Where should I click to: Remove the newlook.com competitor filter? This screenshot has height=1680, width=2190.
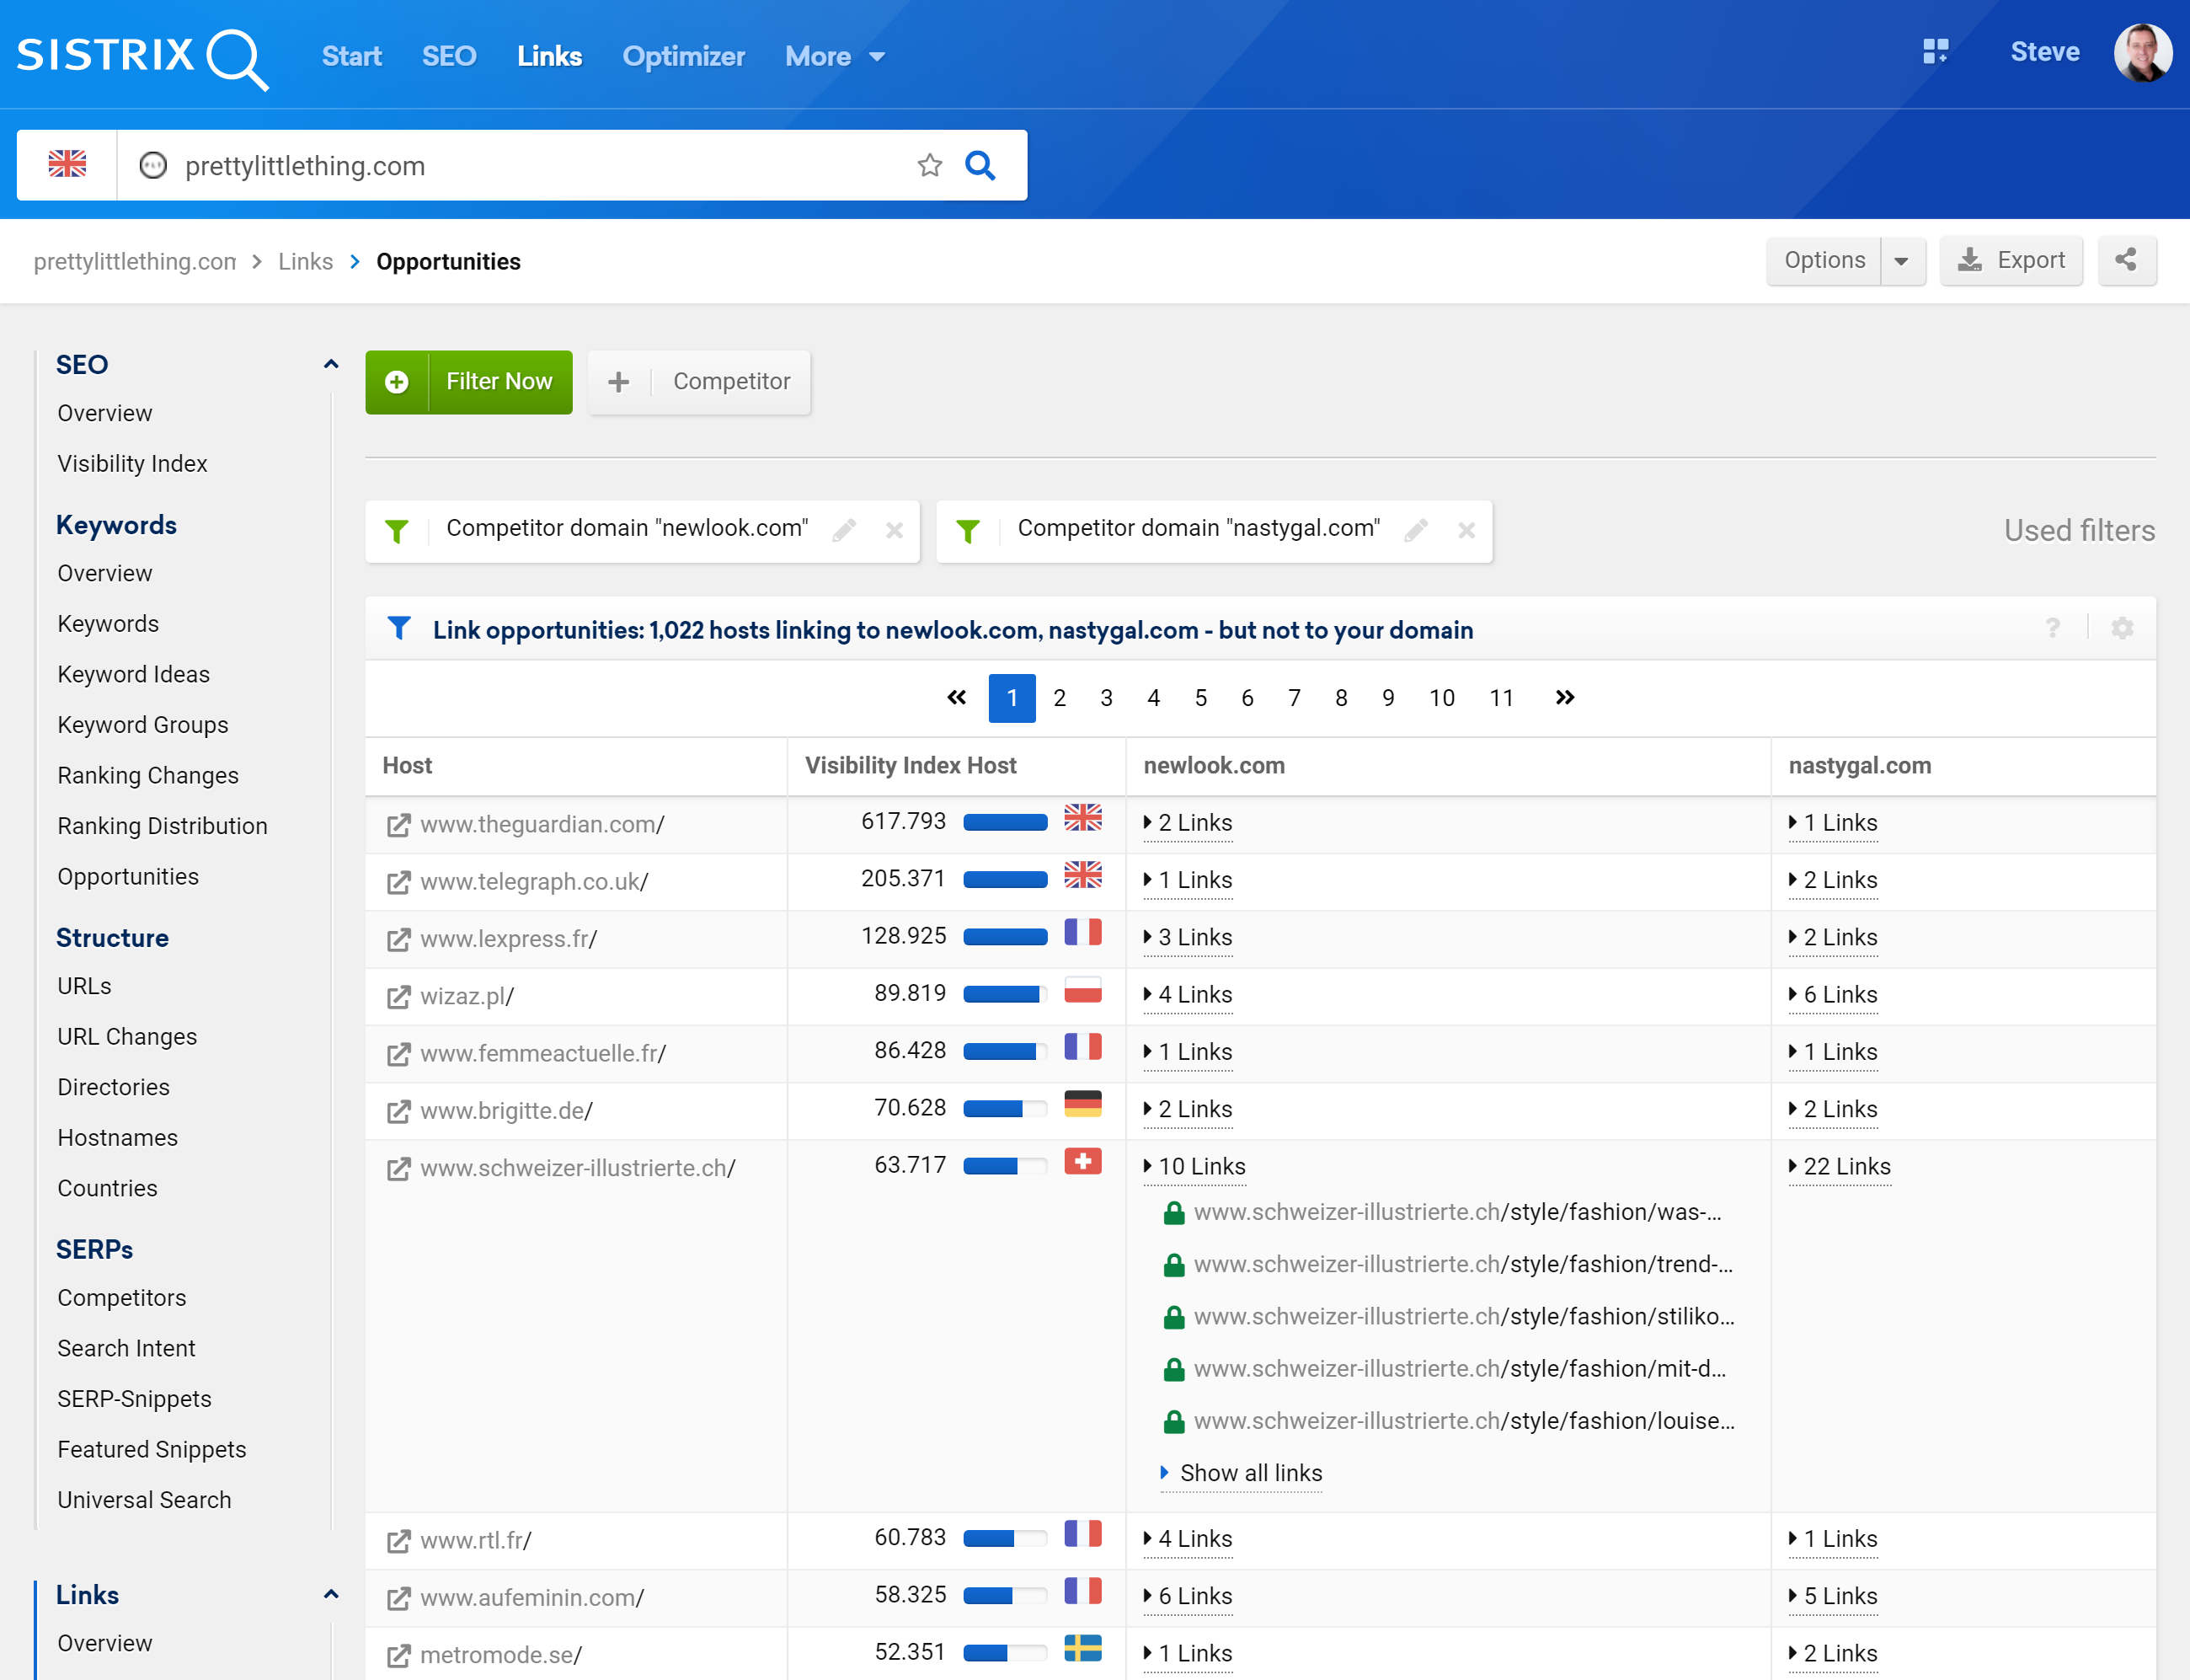[895, 530]
